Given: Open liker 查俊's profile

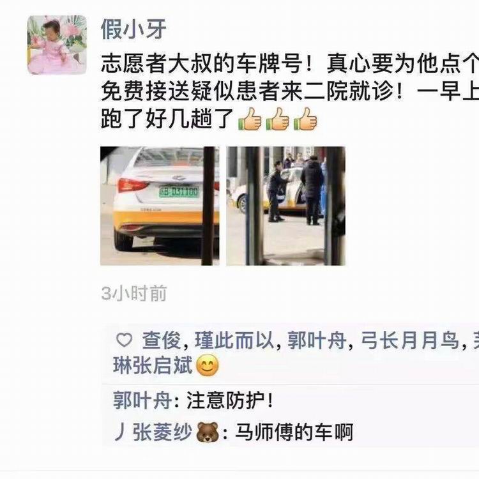Looking at the screenshot, I should pyautogui.click(x=162, y=340).
